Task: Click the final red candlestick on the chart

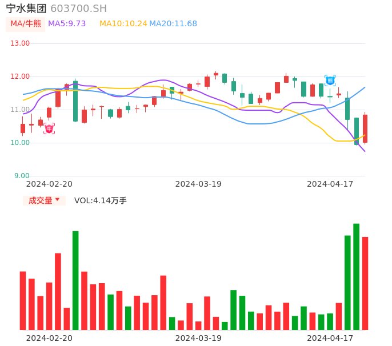Action: pyautogui.click(x=365, y=128)
